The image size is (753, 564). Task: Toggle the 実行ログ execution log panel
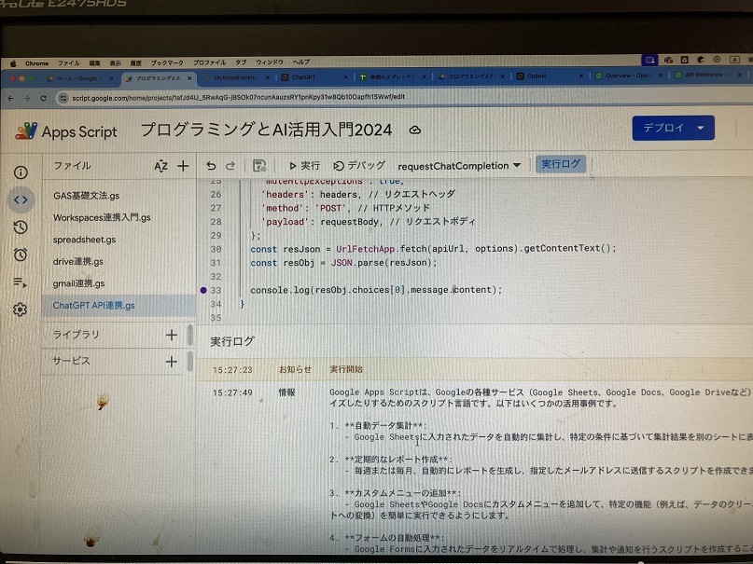point(561,164)
